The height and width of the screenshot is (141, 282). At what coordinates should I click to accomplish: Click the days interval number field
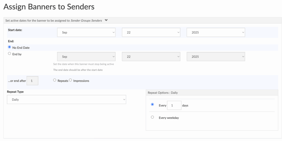point(174,105)
